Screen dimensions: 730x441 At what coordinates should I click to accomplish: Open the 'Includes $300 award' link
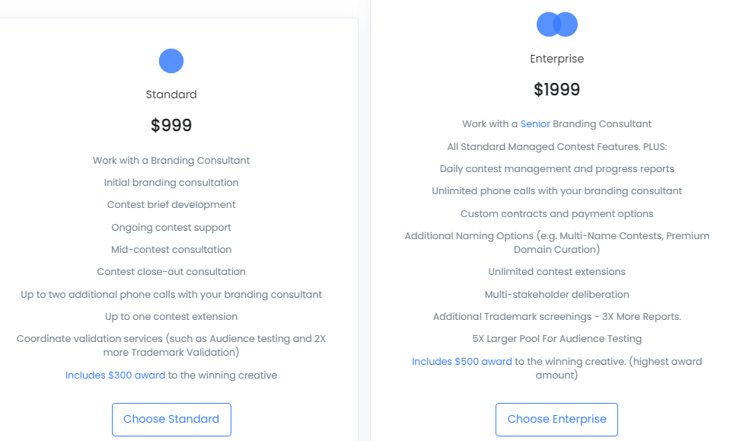pyautogui.click(x=115, y=375)
